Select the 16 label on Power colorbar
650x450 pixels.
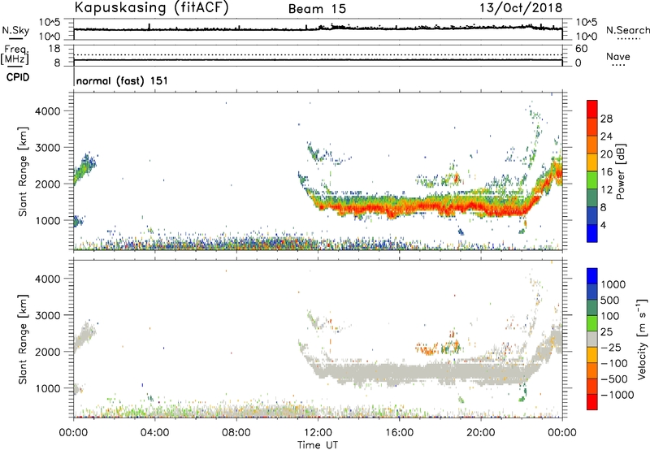coord(606,172)
